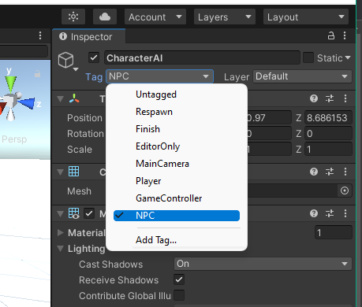
Task: Click the Position label in Transform
Action: [x=84, y=118]
